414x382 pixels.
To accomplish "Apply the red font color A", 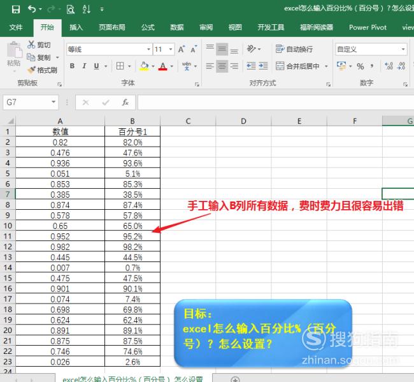I will [x=163, y=66].
